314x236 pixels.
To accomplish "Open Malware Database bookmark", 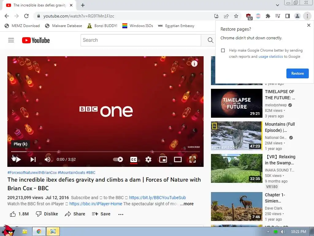I will click(x=63, y=26).
